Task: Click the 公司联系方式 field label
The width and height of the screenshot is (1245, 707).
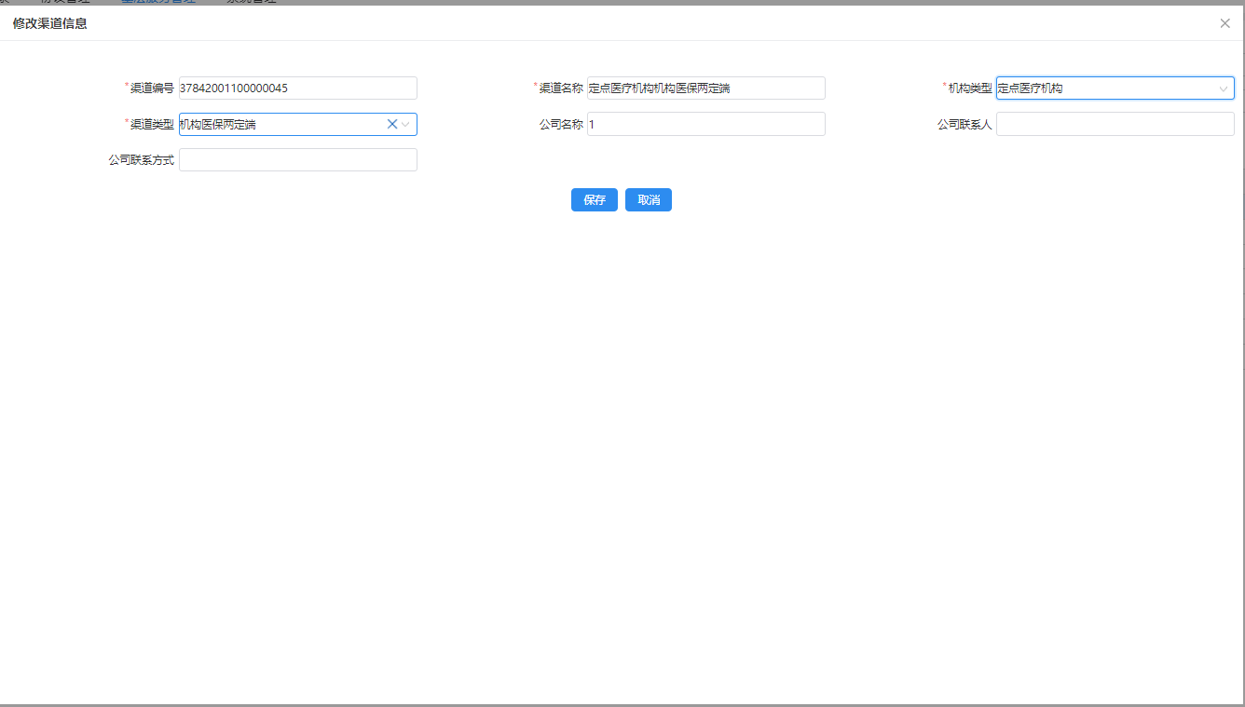Action: pos(141,160)
